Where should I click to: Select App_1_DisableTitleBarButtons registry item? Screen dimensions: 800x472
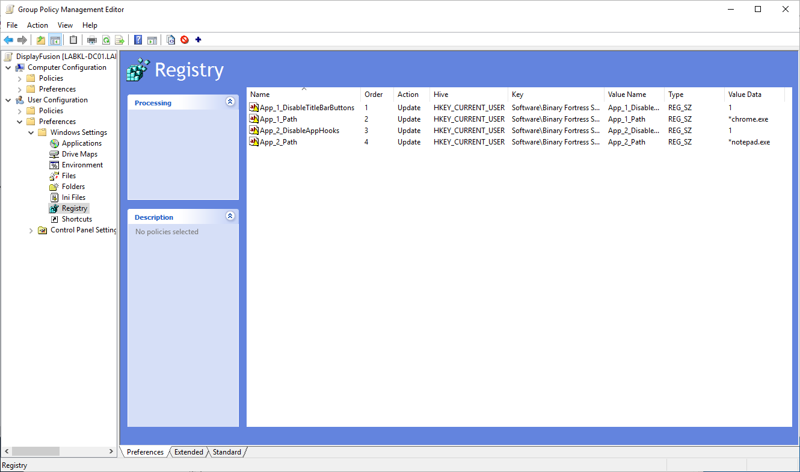pos(302,108)
